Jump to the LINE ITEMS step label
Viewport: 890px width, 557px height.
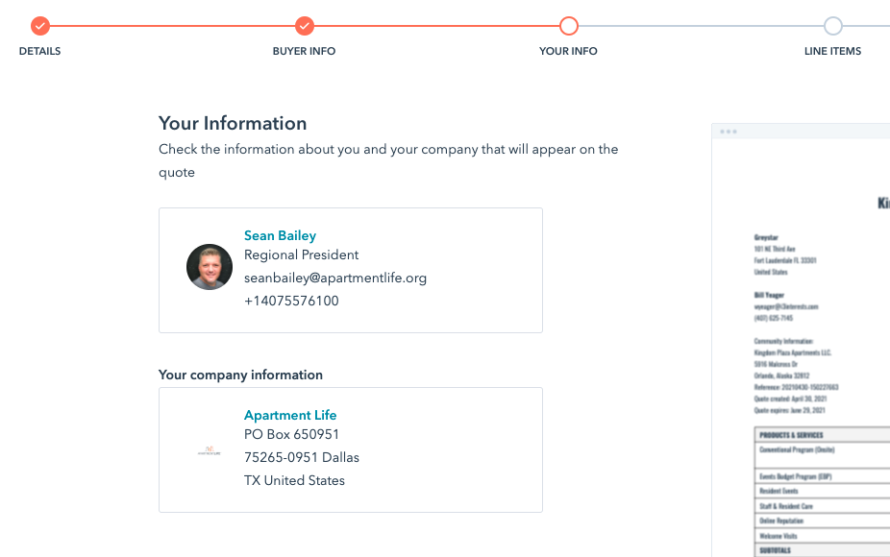832,51
